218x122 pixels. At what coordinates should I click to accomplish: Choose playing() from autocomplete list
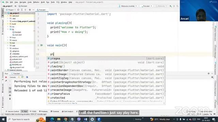[x=106, y=66]
